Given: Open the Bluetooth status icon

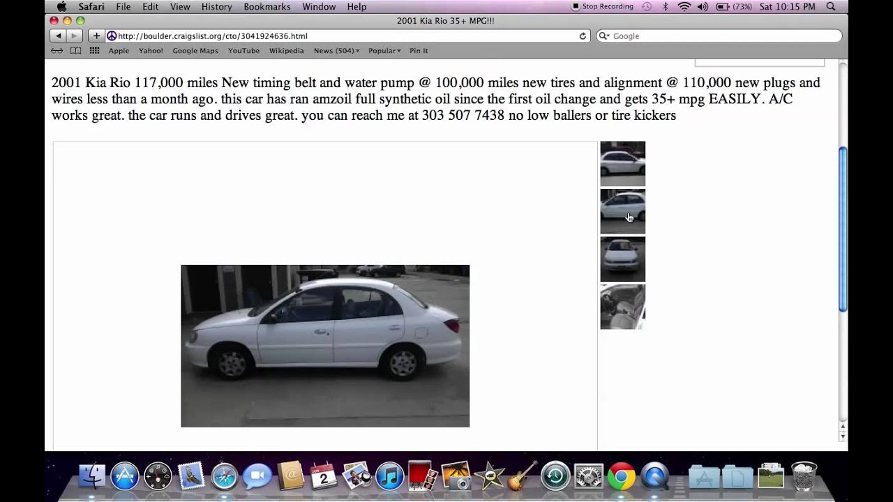Looking at the screenshot, I should click(665, 6).
